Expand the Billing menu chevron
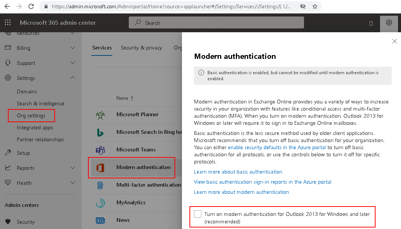Image resolution: width=401 pixels, height=229 pixels. [73, 48]
